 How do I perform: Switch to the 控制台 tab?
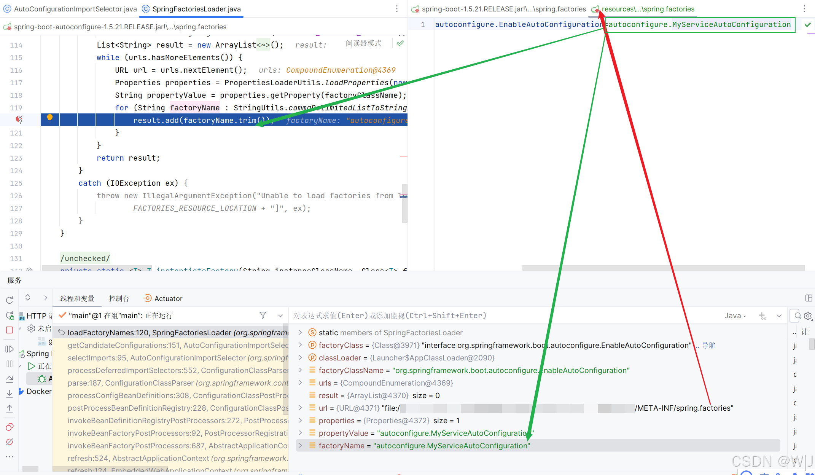[x=119, y=298]
